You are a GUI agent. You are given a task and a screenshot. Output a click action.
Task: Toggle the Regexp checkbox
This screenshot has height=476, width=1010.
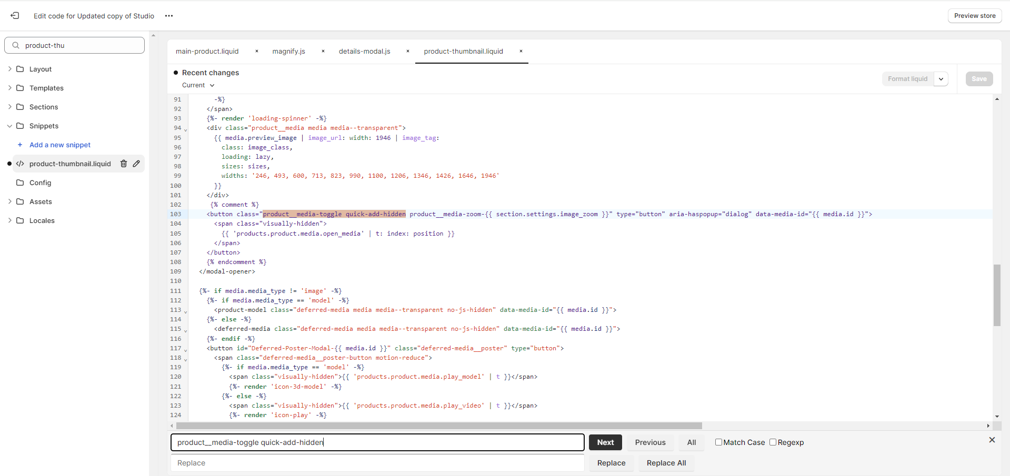pyautogui.click(x=773, y=442)
